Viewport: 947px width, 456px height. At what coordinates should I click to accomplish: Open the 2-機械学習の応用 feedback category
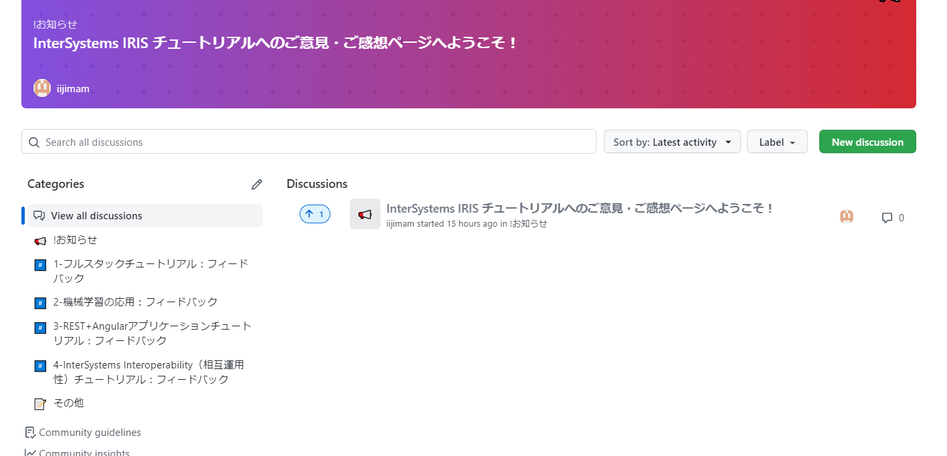[x=135, y=302]
